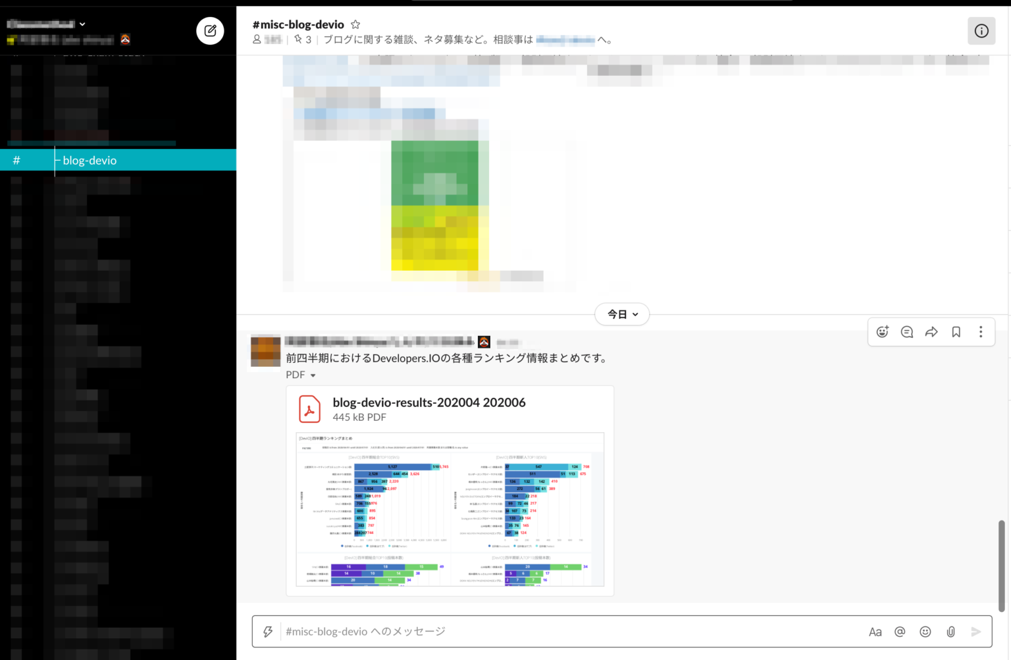Open the workspace switcher chevron
The height and width of the screenshot is (660, 1011).
[x=82, y=24]
